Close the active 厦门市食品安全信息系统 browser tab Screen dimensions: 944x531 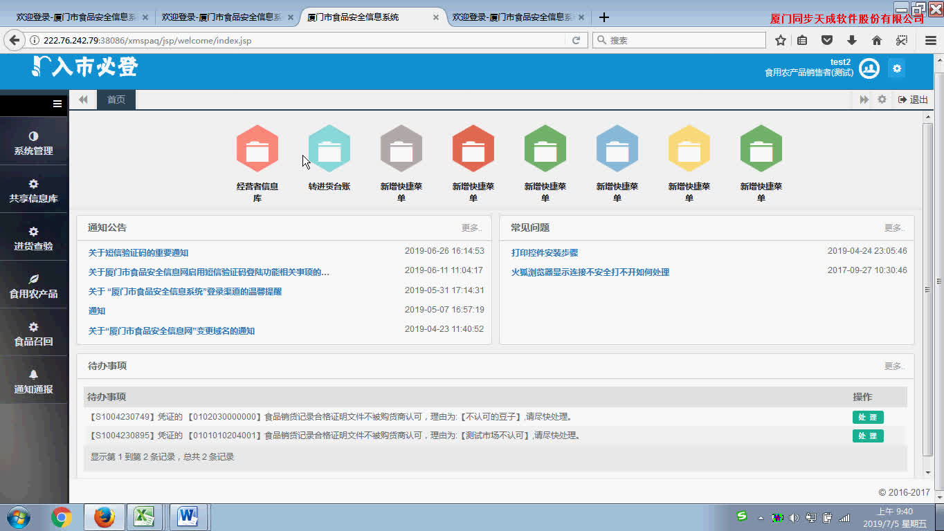tap(436, 17)
